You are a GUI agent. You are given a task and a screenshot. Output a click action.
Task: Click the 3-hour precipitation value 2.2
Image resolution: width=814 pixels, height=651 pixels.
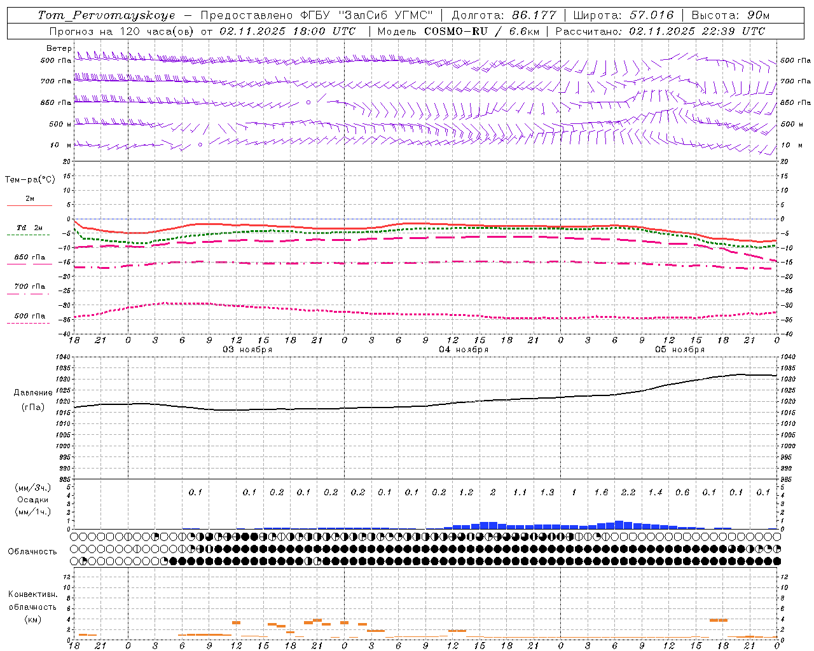(628, 493)
